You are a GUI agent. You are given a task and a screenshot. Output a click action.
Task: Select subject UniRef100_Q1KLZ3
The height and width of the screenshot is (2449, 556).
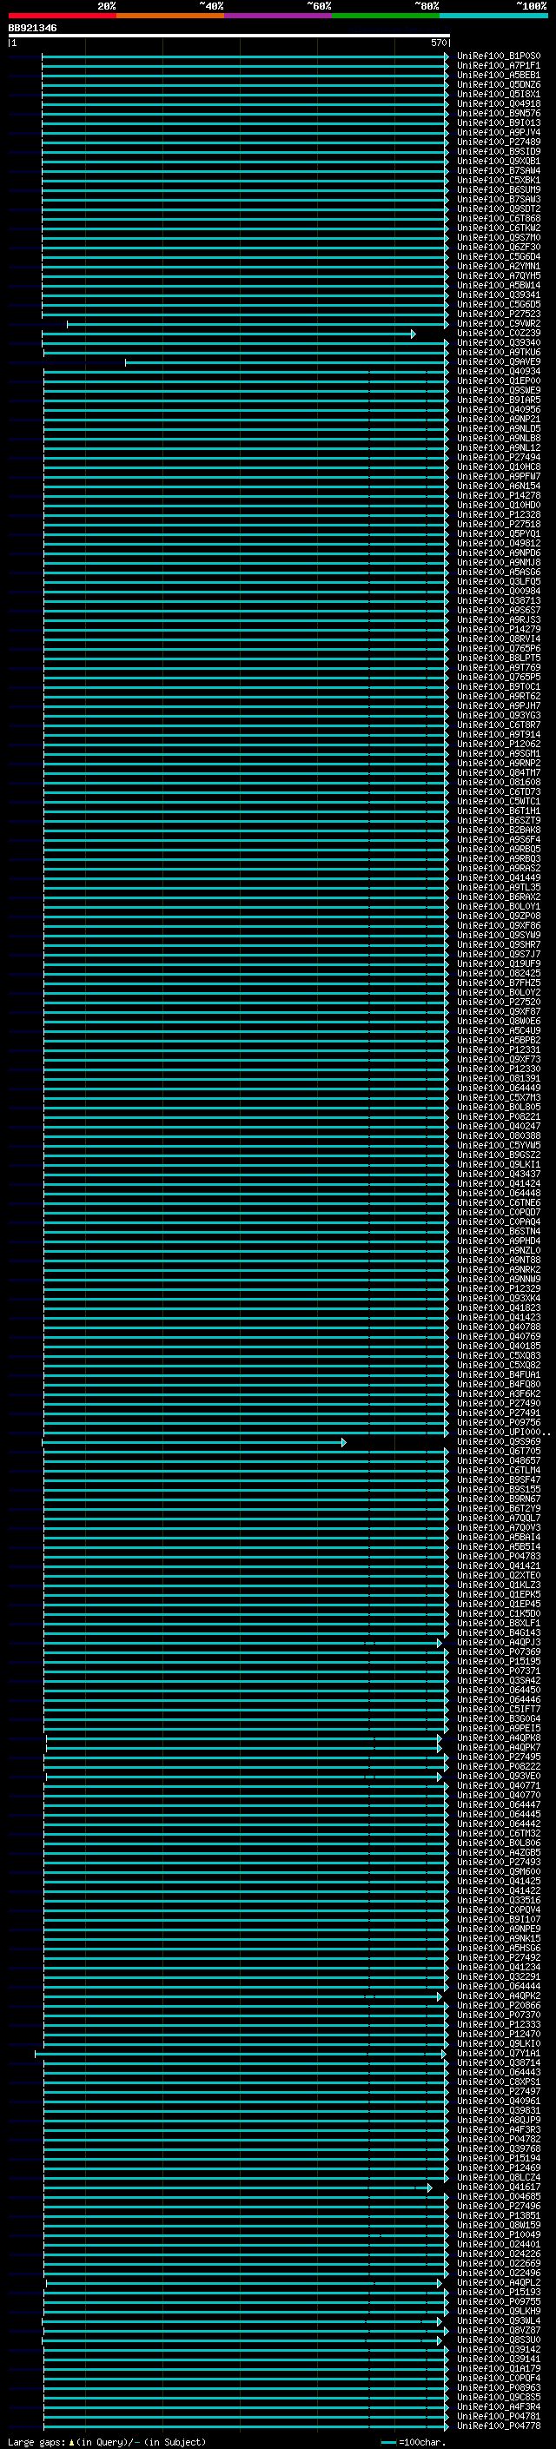498,1585
